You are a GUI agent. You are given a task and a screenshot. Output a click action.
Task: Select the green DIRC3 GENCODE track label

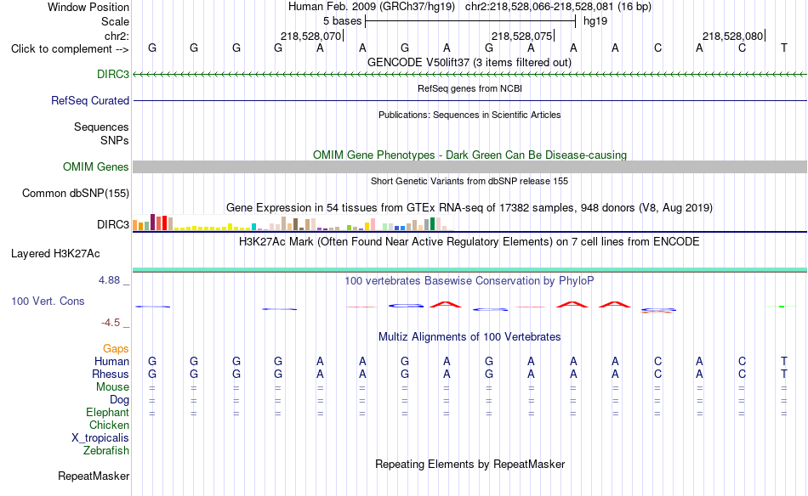[x=113, y=74]
